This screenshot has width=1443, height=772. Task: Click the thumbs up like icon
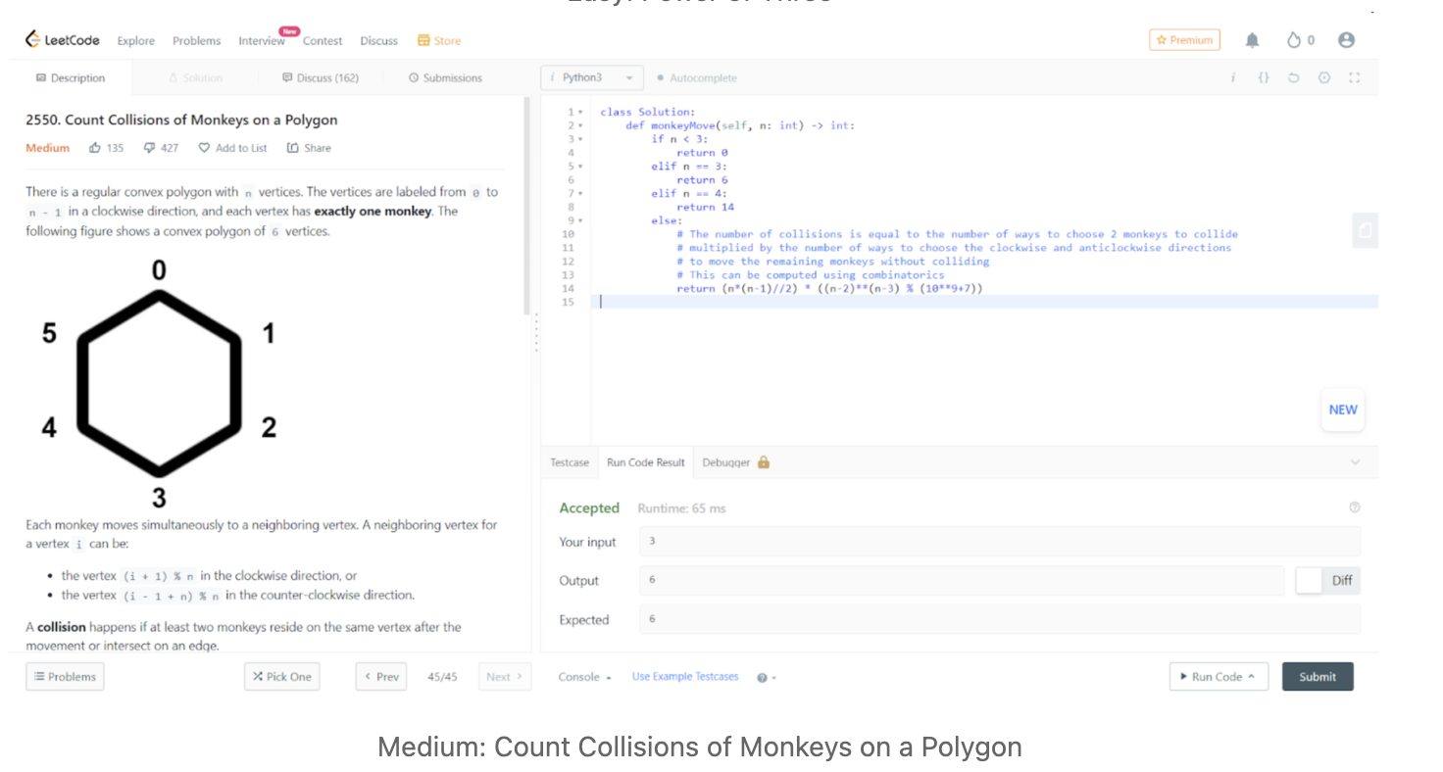point(95,148)
